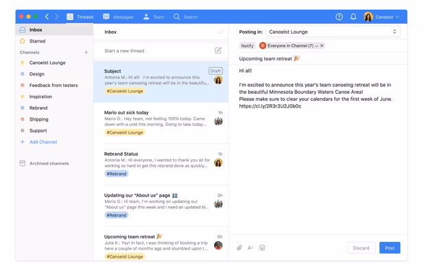The width and height of the screenshot is (424, 270).
Task: Open Search in the top bar
Action: point(186,16)
